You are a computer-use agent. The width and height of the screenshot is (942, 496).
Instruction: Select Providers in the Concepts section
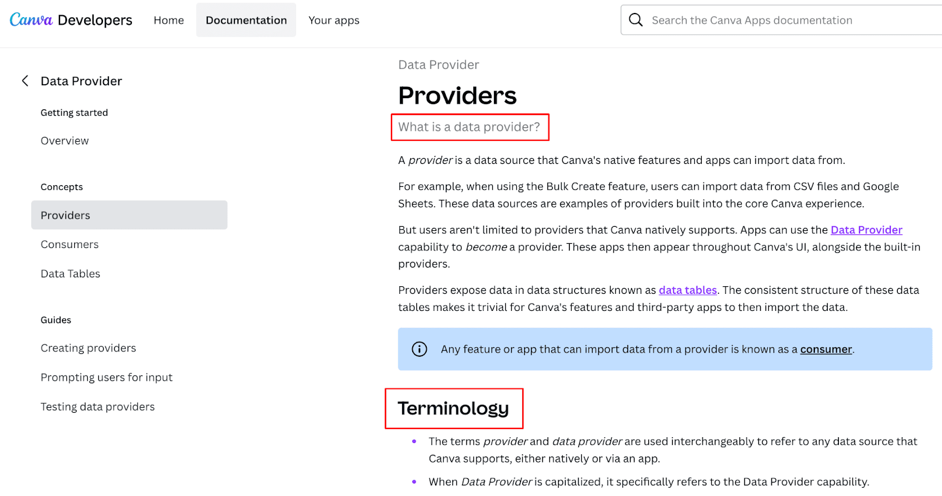(x=65, y=215)
